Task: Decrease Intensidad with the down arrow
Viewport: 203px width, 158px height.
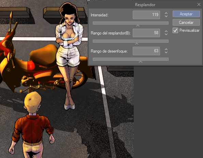Action: (x=166, y=16)
